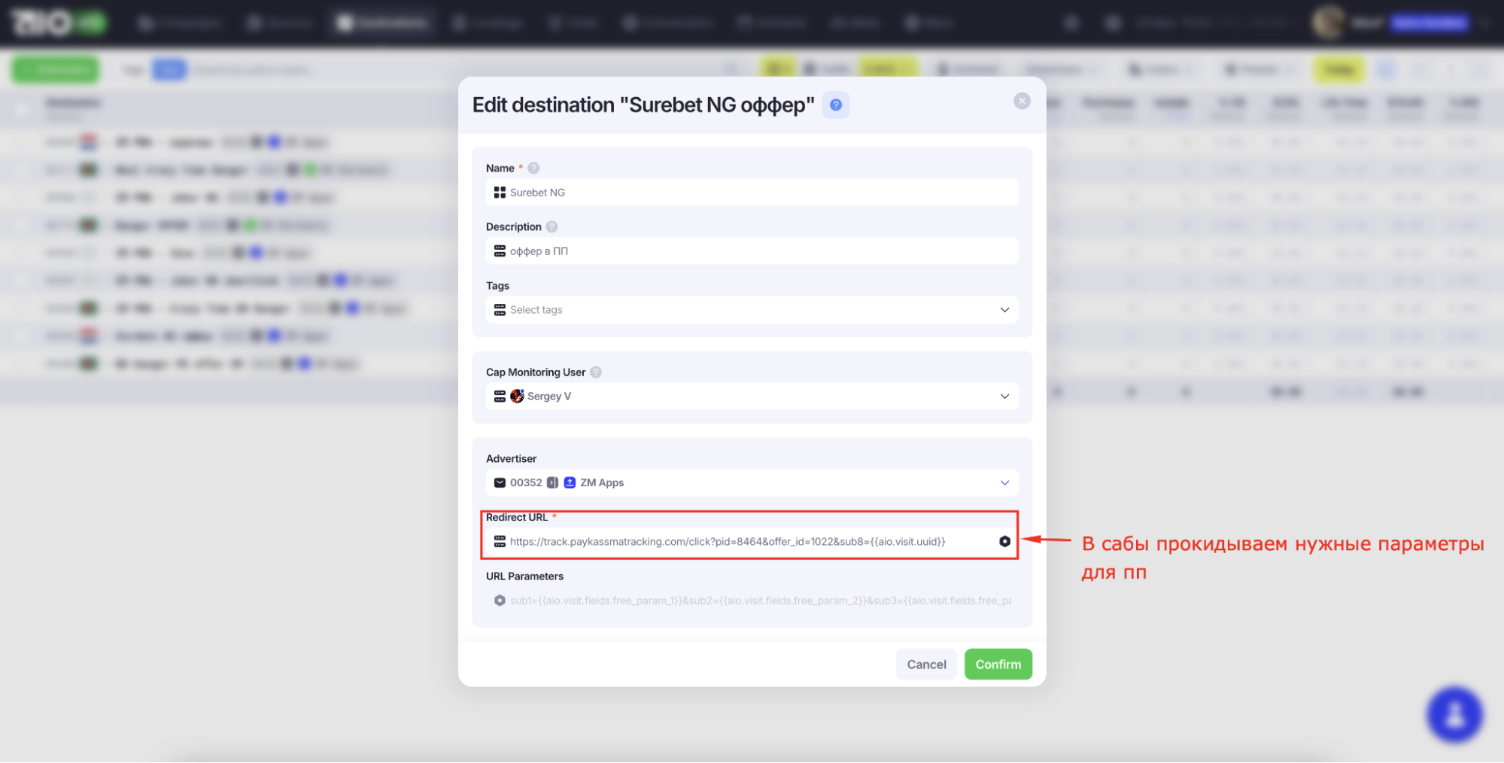Click the blue help icon beside dialog title
This screenshot has height=763, width=1504.
click(835, 105)
